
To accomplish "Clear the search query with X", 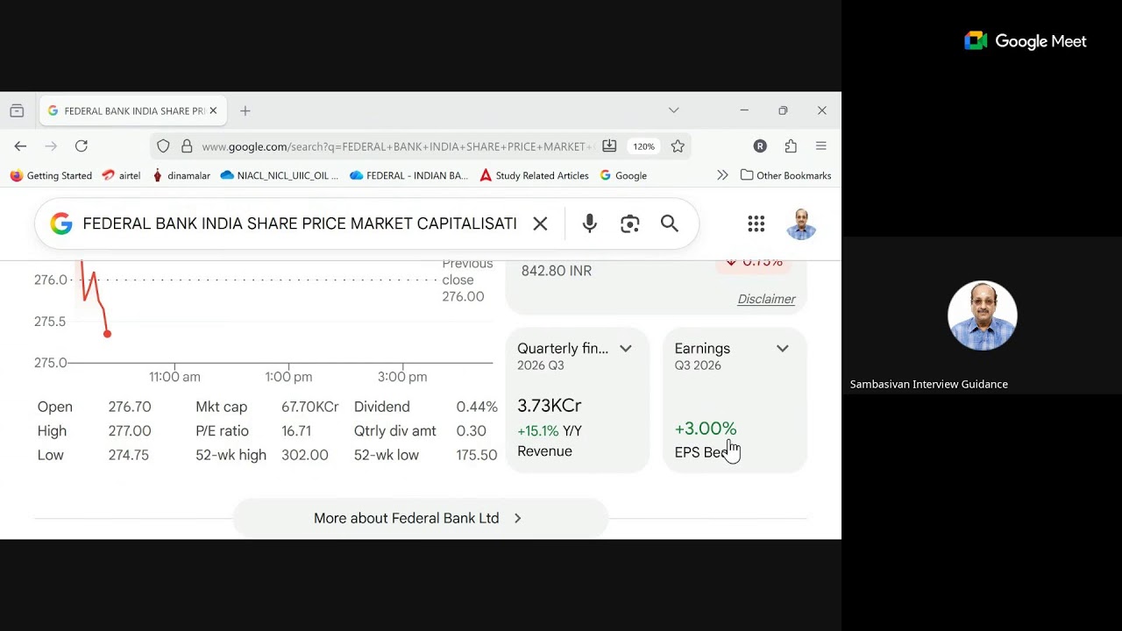I will click(540, 223).
